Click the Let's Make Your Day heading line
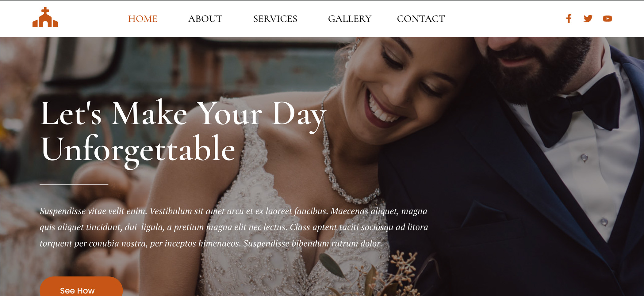644x296 pixels. 183,114
